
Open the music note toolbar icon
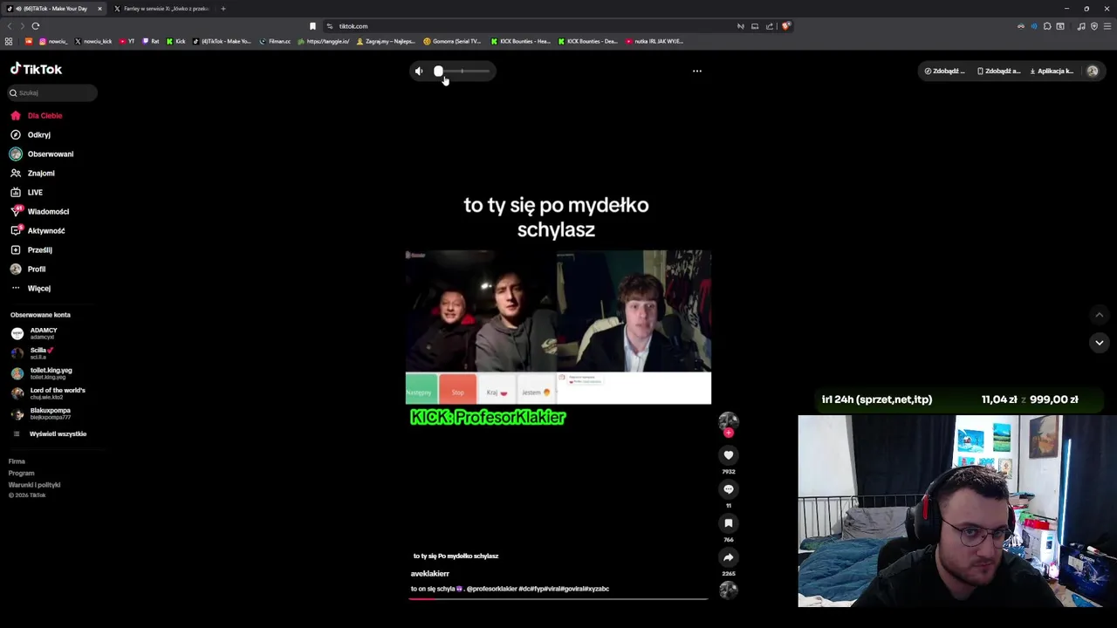point(1081,26)
